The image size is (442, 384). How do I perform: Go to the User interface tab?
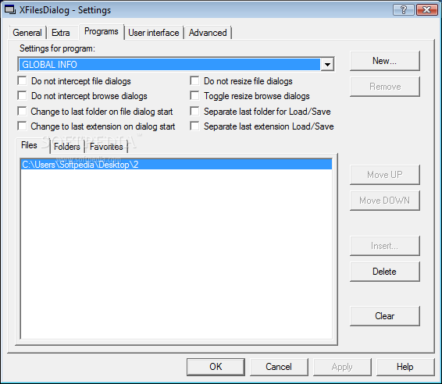click(154, 33)
